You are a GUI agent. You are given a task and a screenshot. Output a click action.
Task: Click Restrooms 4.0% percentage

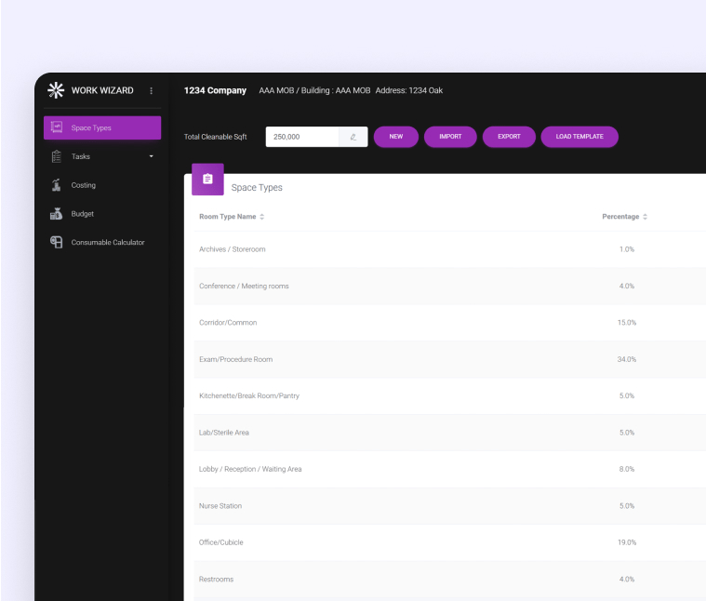pos(627,580)
